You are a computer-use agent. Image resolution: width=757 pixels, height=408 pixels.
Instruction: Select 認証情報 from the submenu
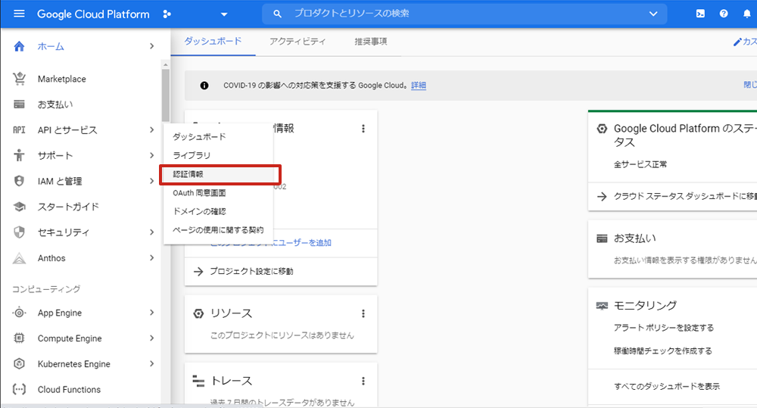(193, 174)
